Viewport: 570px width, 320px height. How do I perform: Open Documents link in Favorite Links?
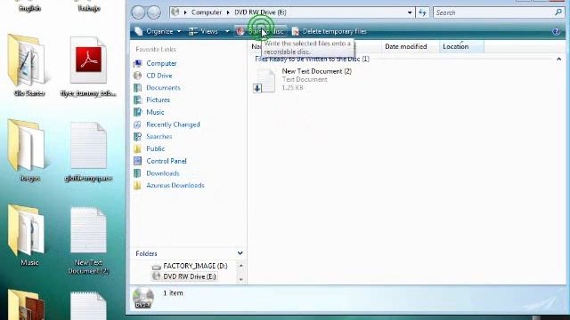[163, 88]
